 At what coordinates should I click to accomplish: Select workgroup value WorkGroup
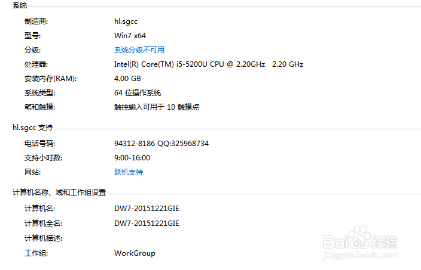click(x=135, y=253)
